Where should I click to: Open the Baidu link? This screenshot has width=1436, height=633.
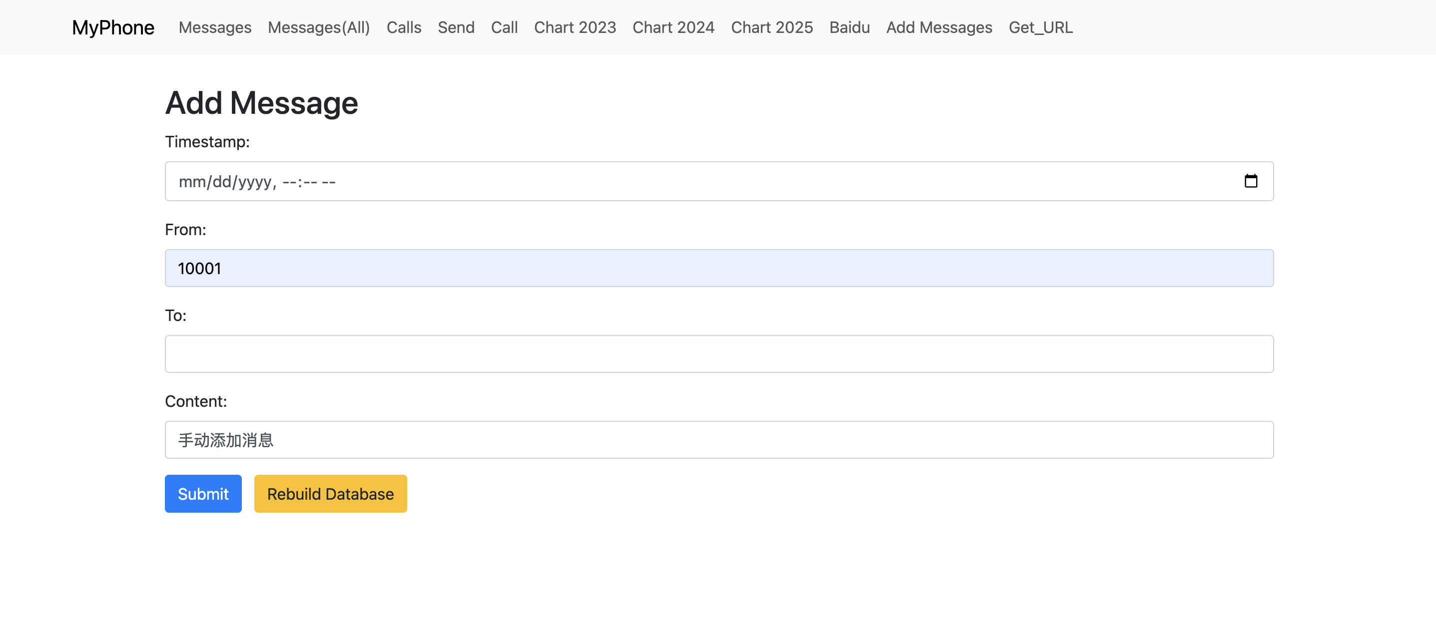(849, 27)
